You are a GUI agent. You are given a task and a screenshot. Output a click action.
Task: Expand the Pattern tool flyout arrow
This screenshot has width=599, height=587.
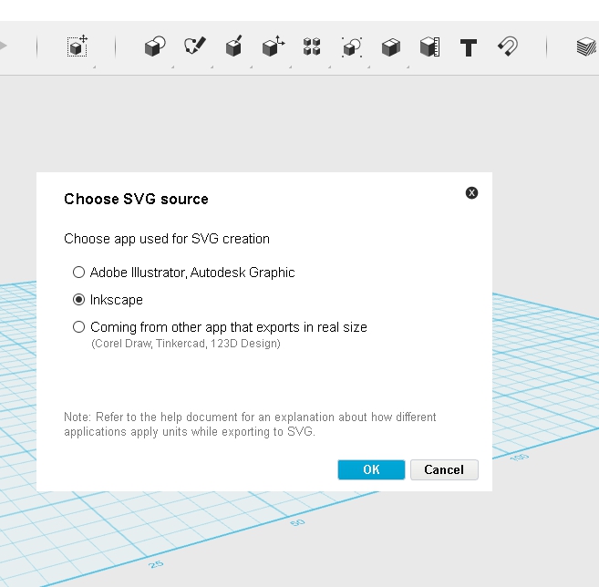330,67
